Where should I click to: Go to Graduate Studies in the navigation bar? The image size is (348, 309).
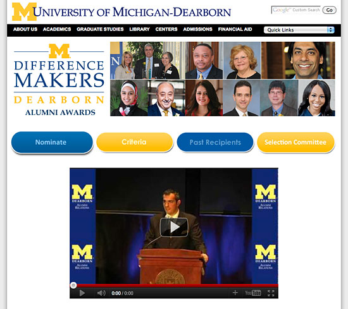point(100,29)
